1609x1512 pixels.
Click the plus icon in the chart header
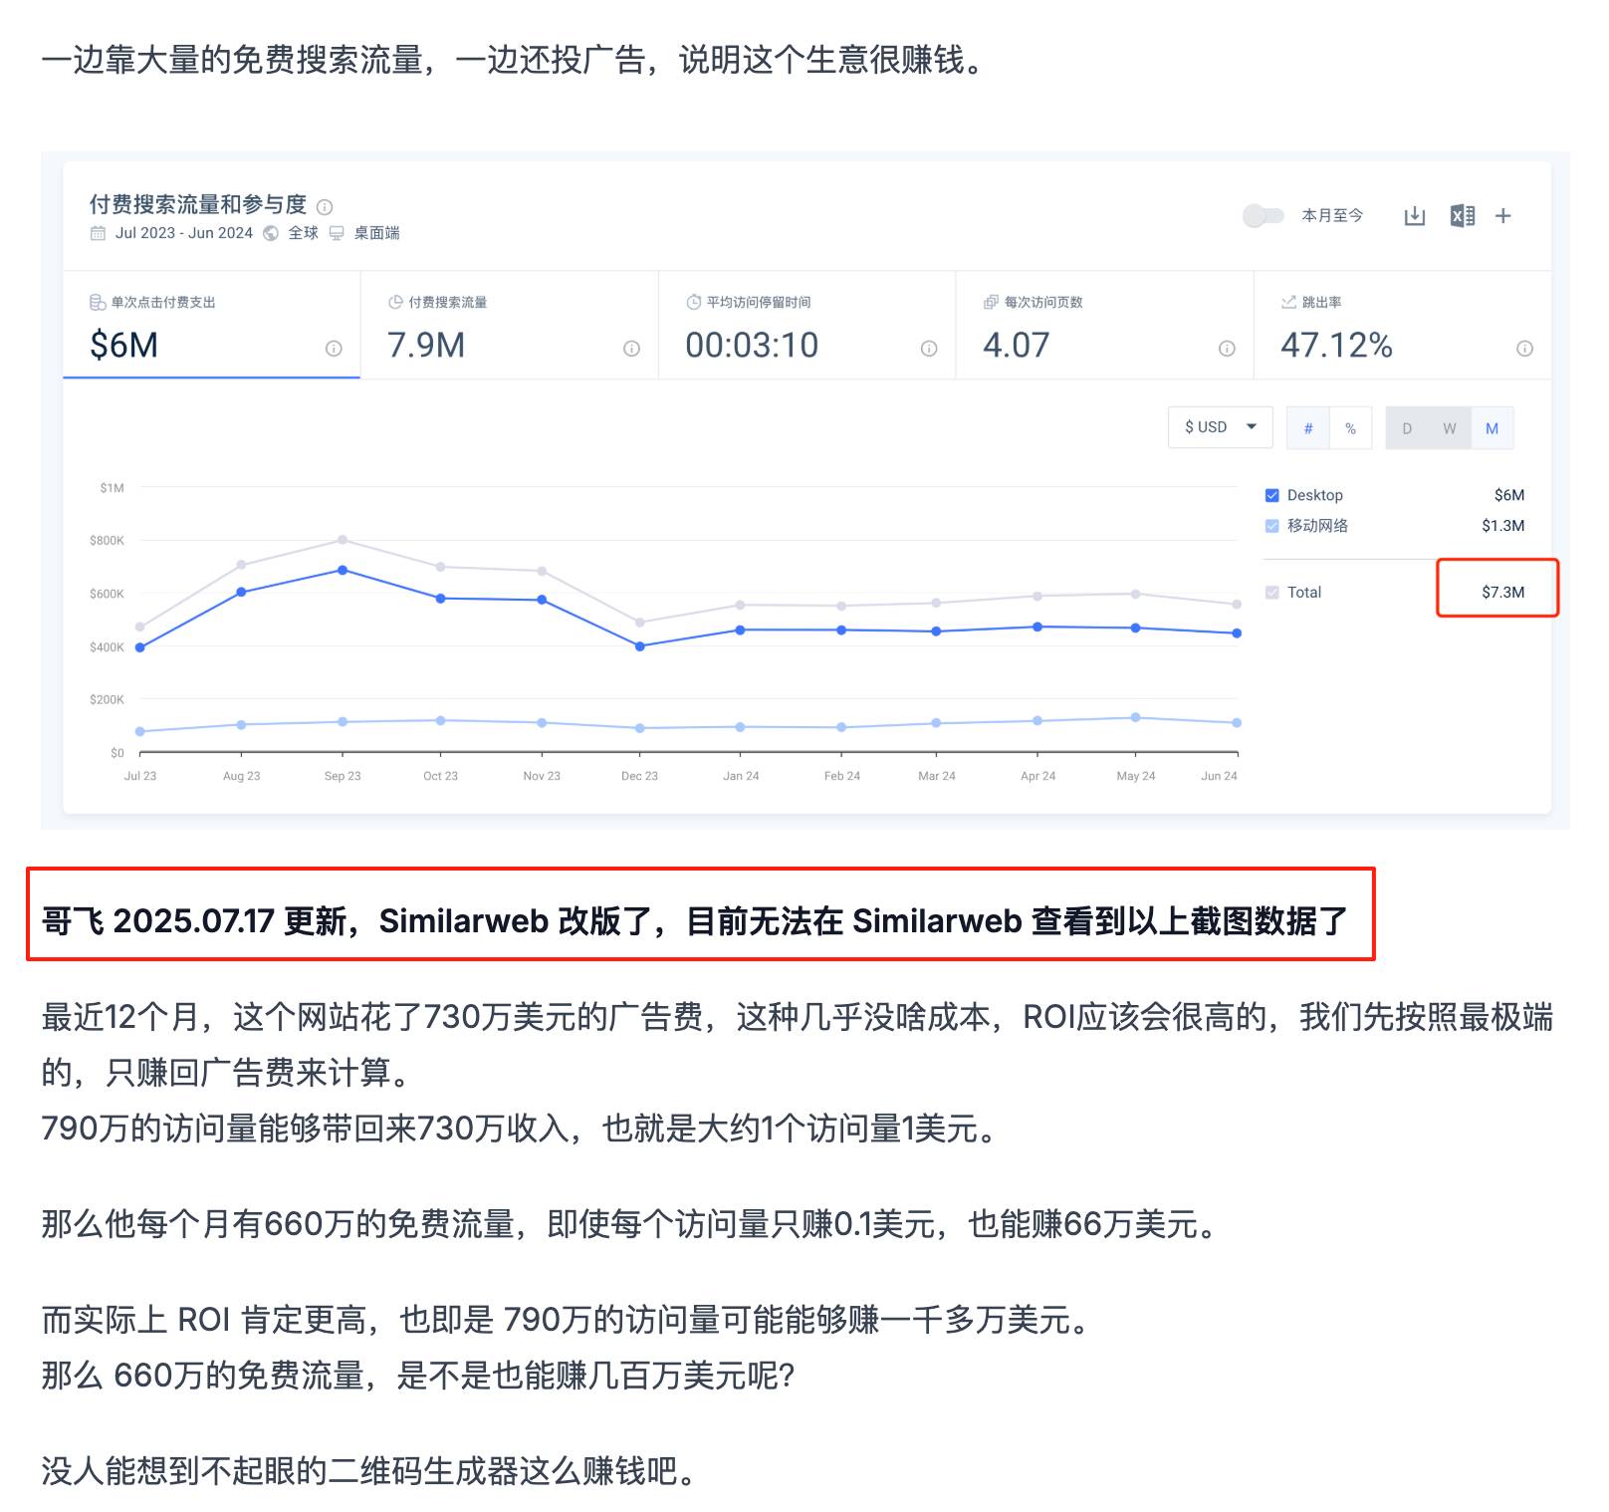click(x=1503, y=216)
